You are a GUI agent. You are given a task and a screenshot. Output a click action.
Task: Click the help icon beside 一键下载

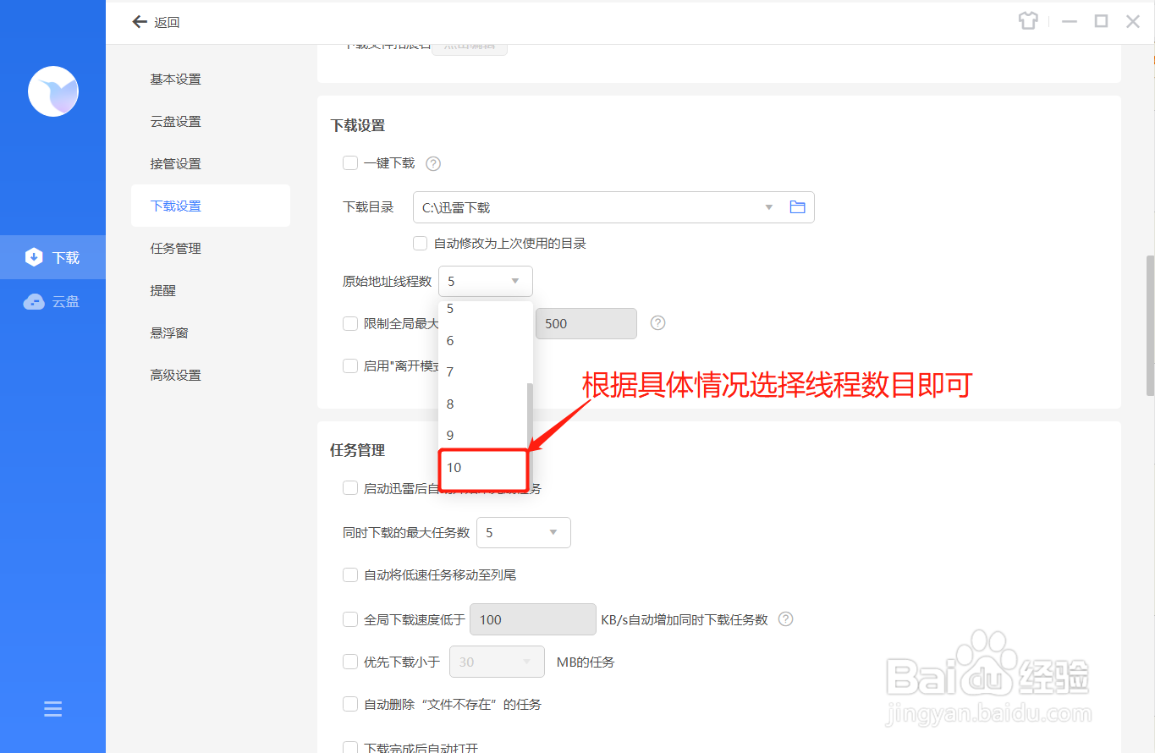click(433, 163)
